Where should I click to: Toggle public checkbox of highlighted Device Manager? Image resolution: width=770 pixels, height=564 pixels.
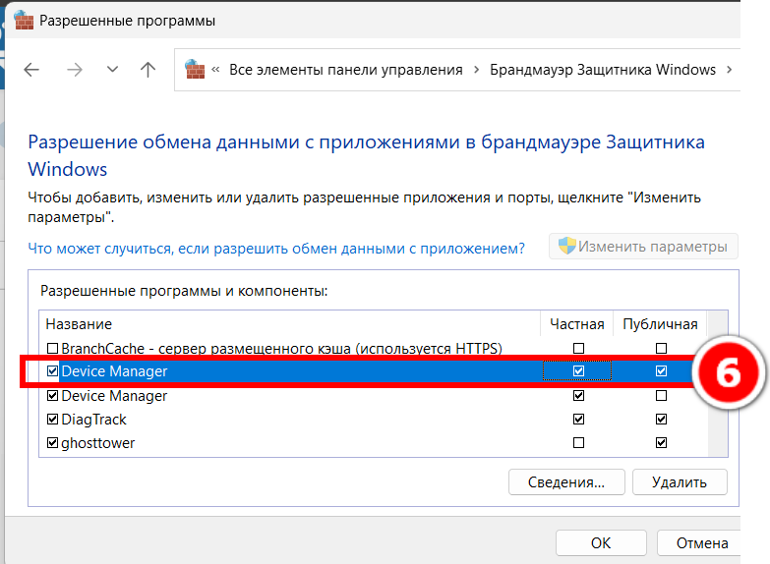tap(662, 371)
